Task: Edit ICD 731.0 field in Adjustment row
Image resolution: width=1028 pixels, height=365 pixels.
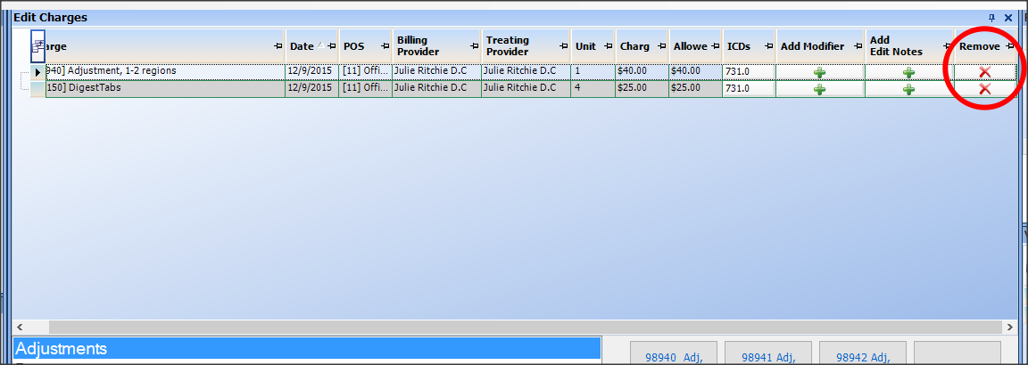Action: click(750, 72)
